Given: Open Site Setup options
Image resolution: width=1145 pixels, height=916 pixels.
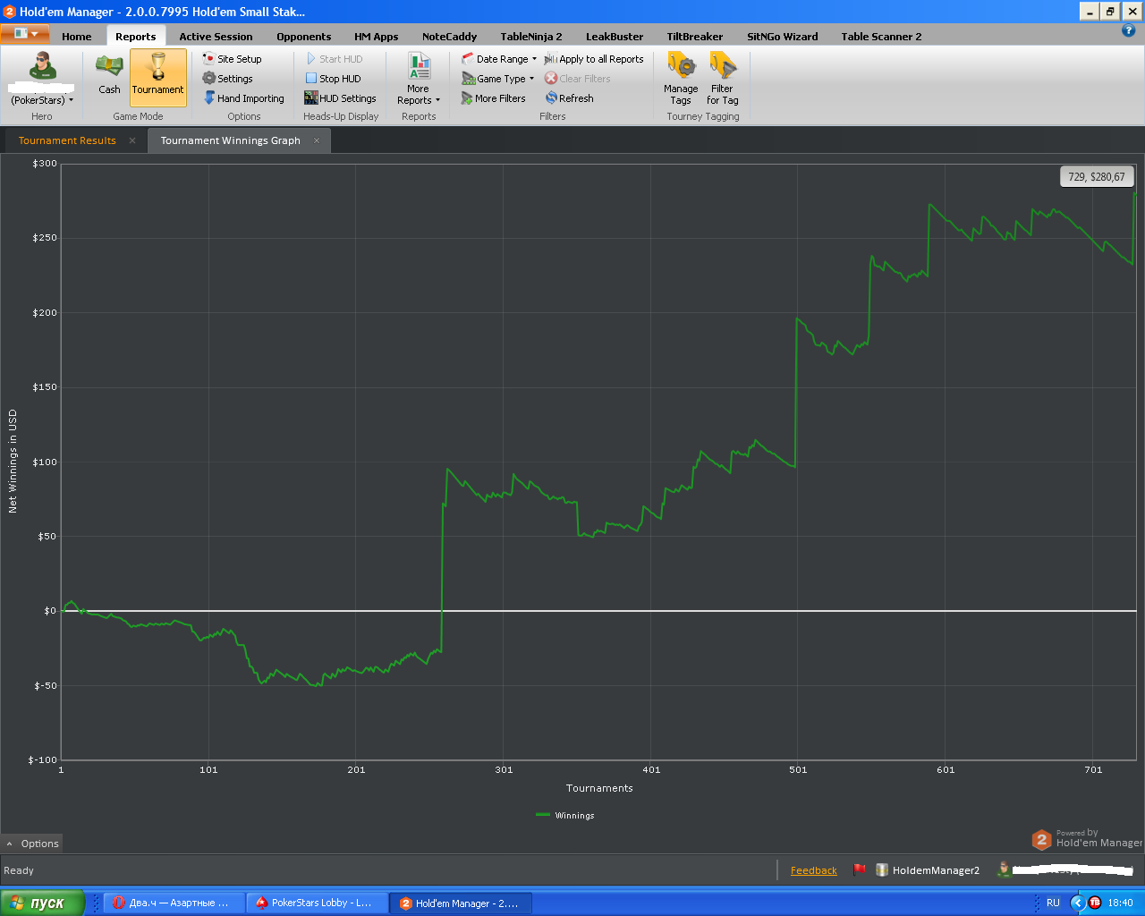Looking at the screenshot, I should pos(232,59).
